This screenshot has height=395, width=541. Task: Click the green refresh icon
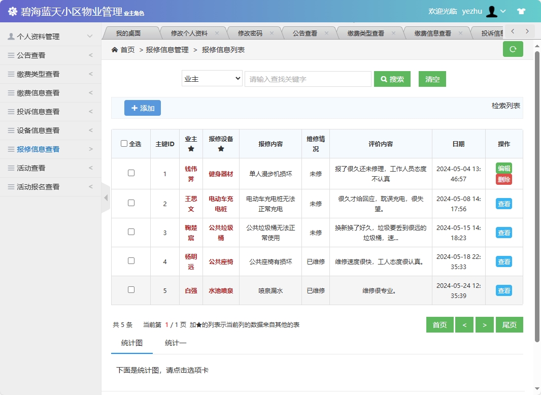tap(513, 49)
